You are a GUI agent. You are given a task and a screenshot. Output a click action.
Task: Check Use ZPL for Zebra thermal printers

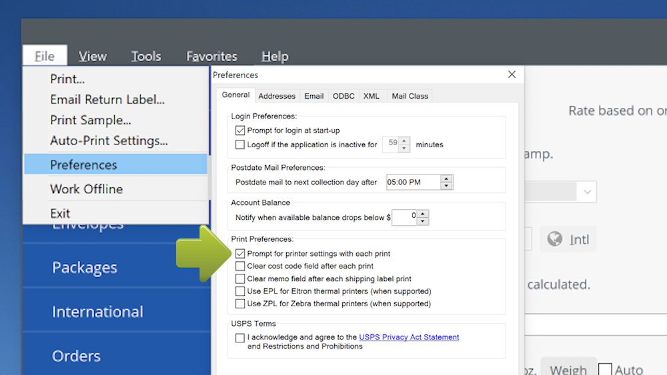[x=240, y=304]
